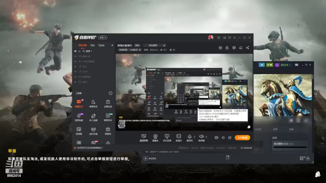This screenshot has width=326, height=183.
Task: Toggle visibility eye of the CFHD source
Action: coord(75,72)
